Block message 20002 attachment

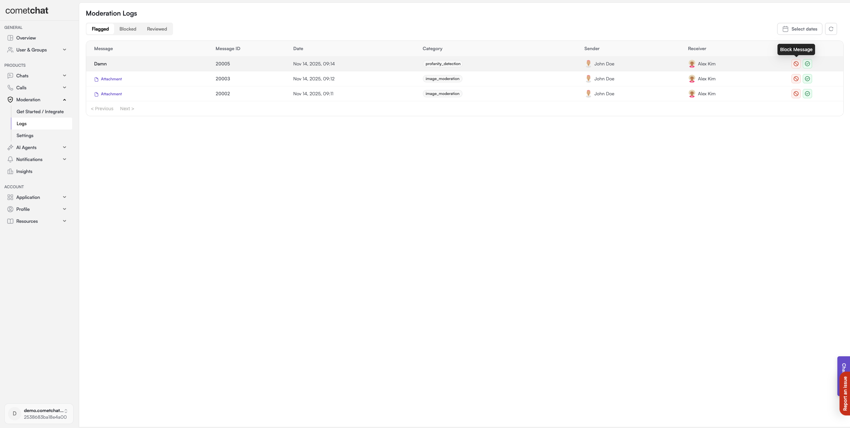point(796,94)
